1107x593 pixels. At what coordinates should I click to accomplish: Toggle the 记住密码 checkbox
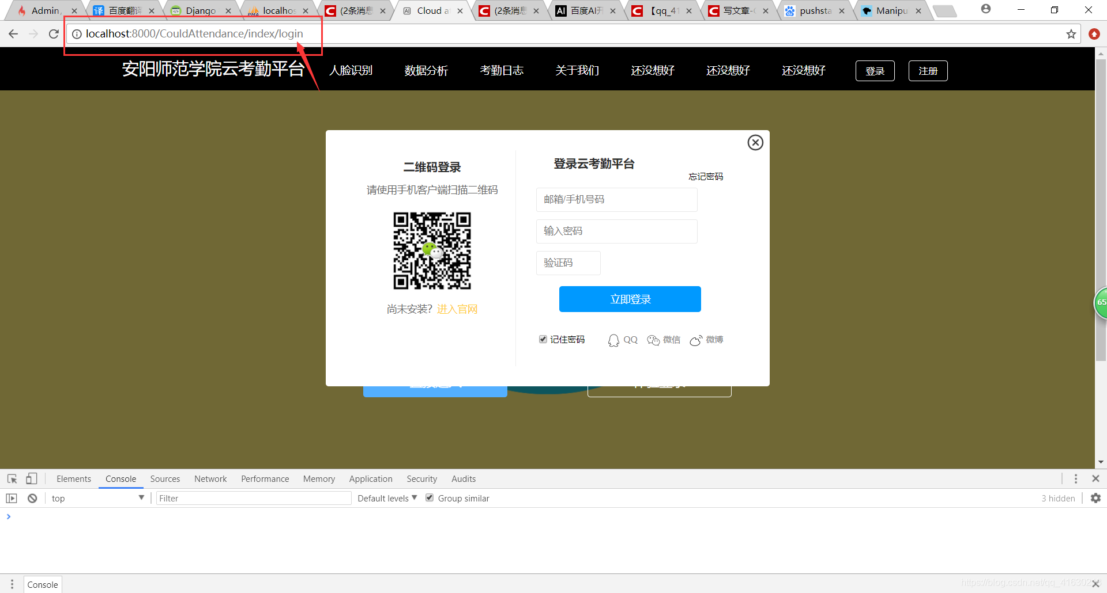coord(543,339)
